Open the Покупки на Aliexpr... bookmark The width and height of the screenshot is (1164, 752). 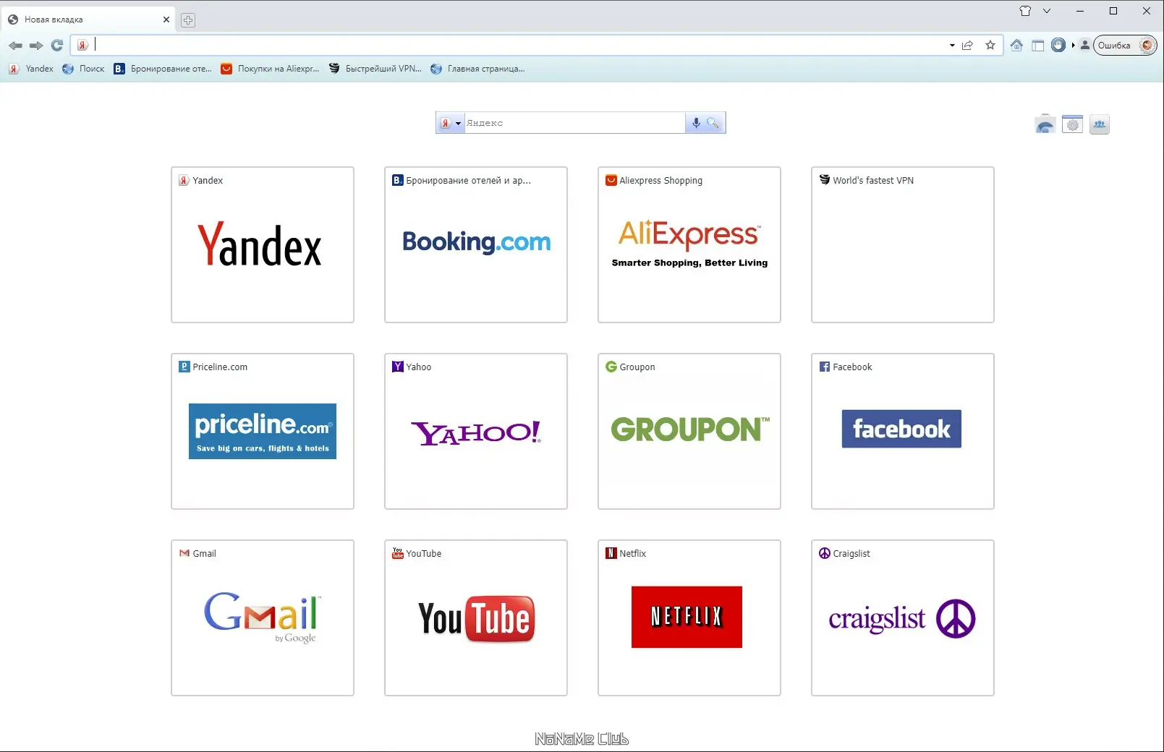270,69
